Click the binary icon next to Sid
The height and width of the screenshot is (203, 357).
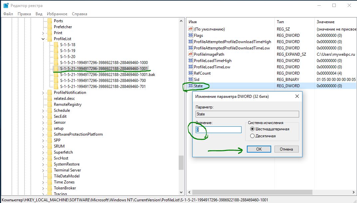[191, 80]
